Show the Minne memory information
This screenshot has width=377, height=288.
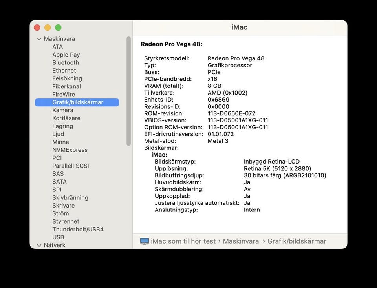pos(60,142)
